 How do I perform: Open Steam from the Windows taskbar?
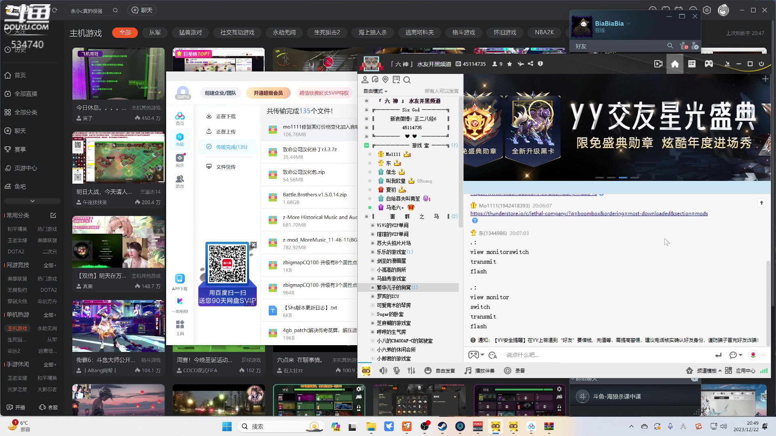pyautogui.click(x=442, y=426)
